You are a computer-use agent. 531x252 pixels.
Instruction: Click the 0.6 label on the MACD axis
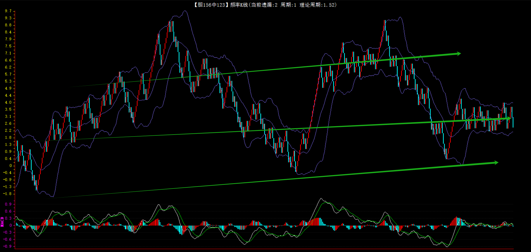[x=8, y=211]
